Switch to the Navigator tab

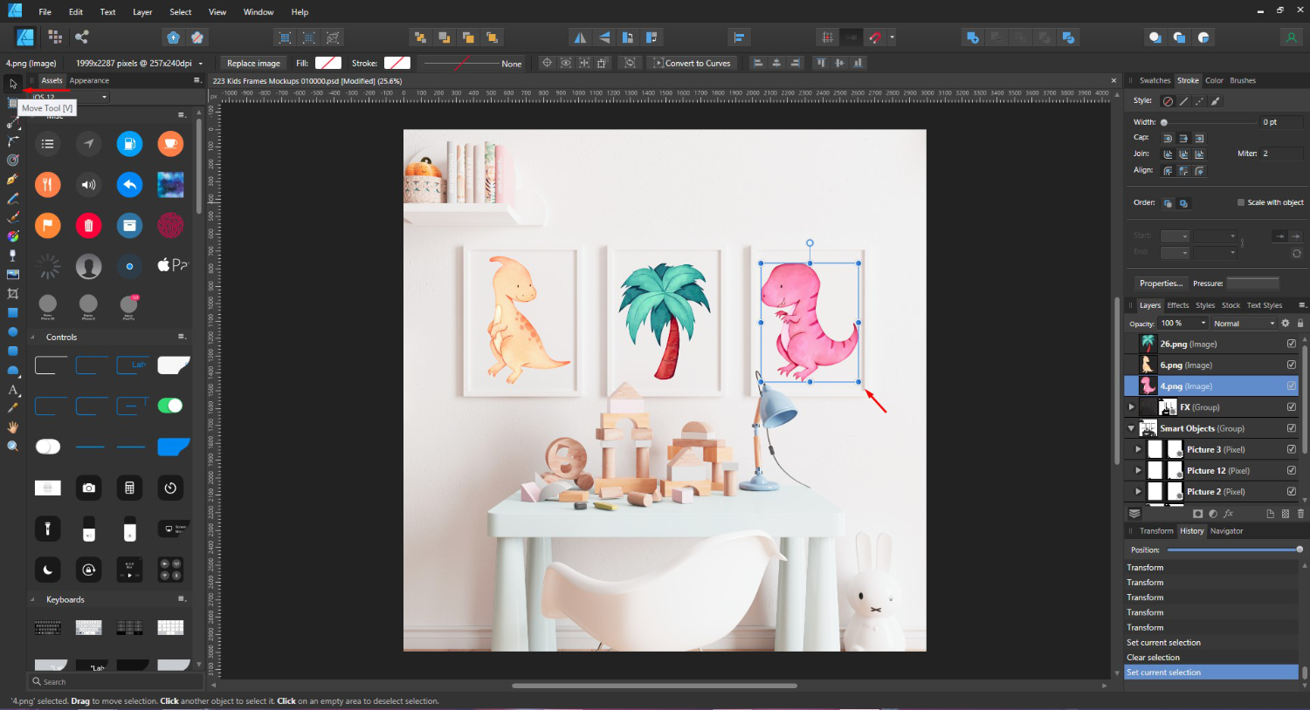[1226, 530]
